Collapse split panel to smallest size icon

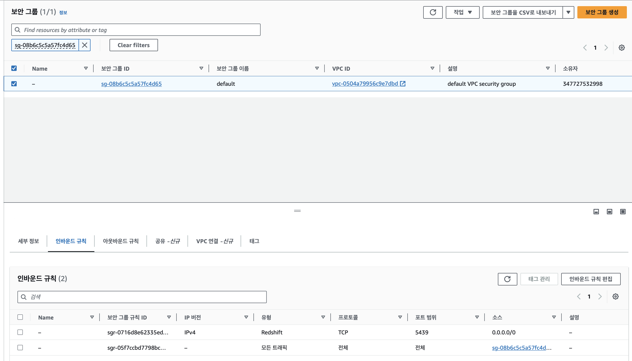[596, 211]
